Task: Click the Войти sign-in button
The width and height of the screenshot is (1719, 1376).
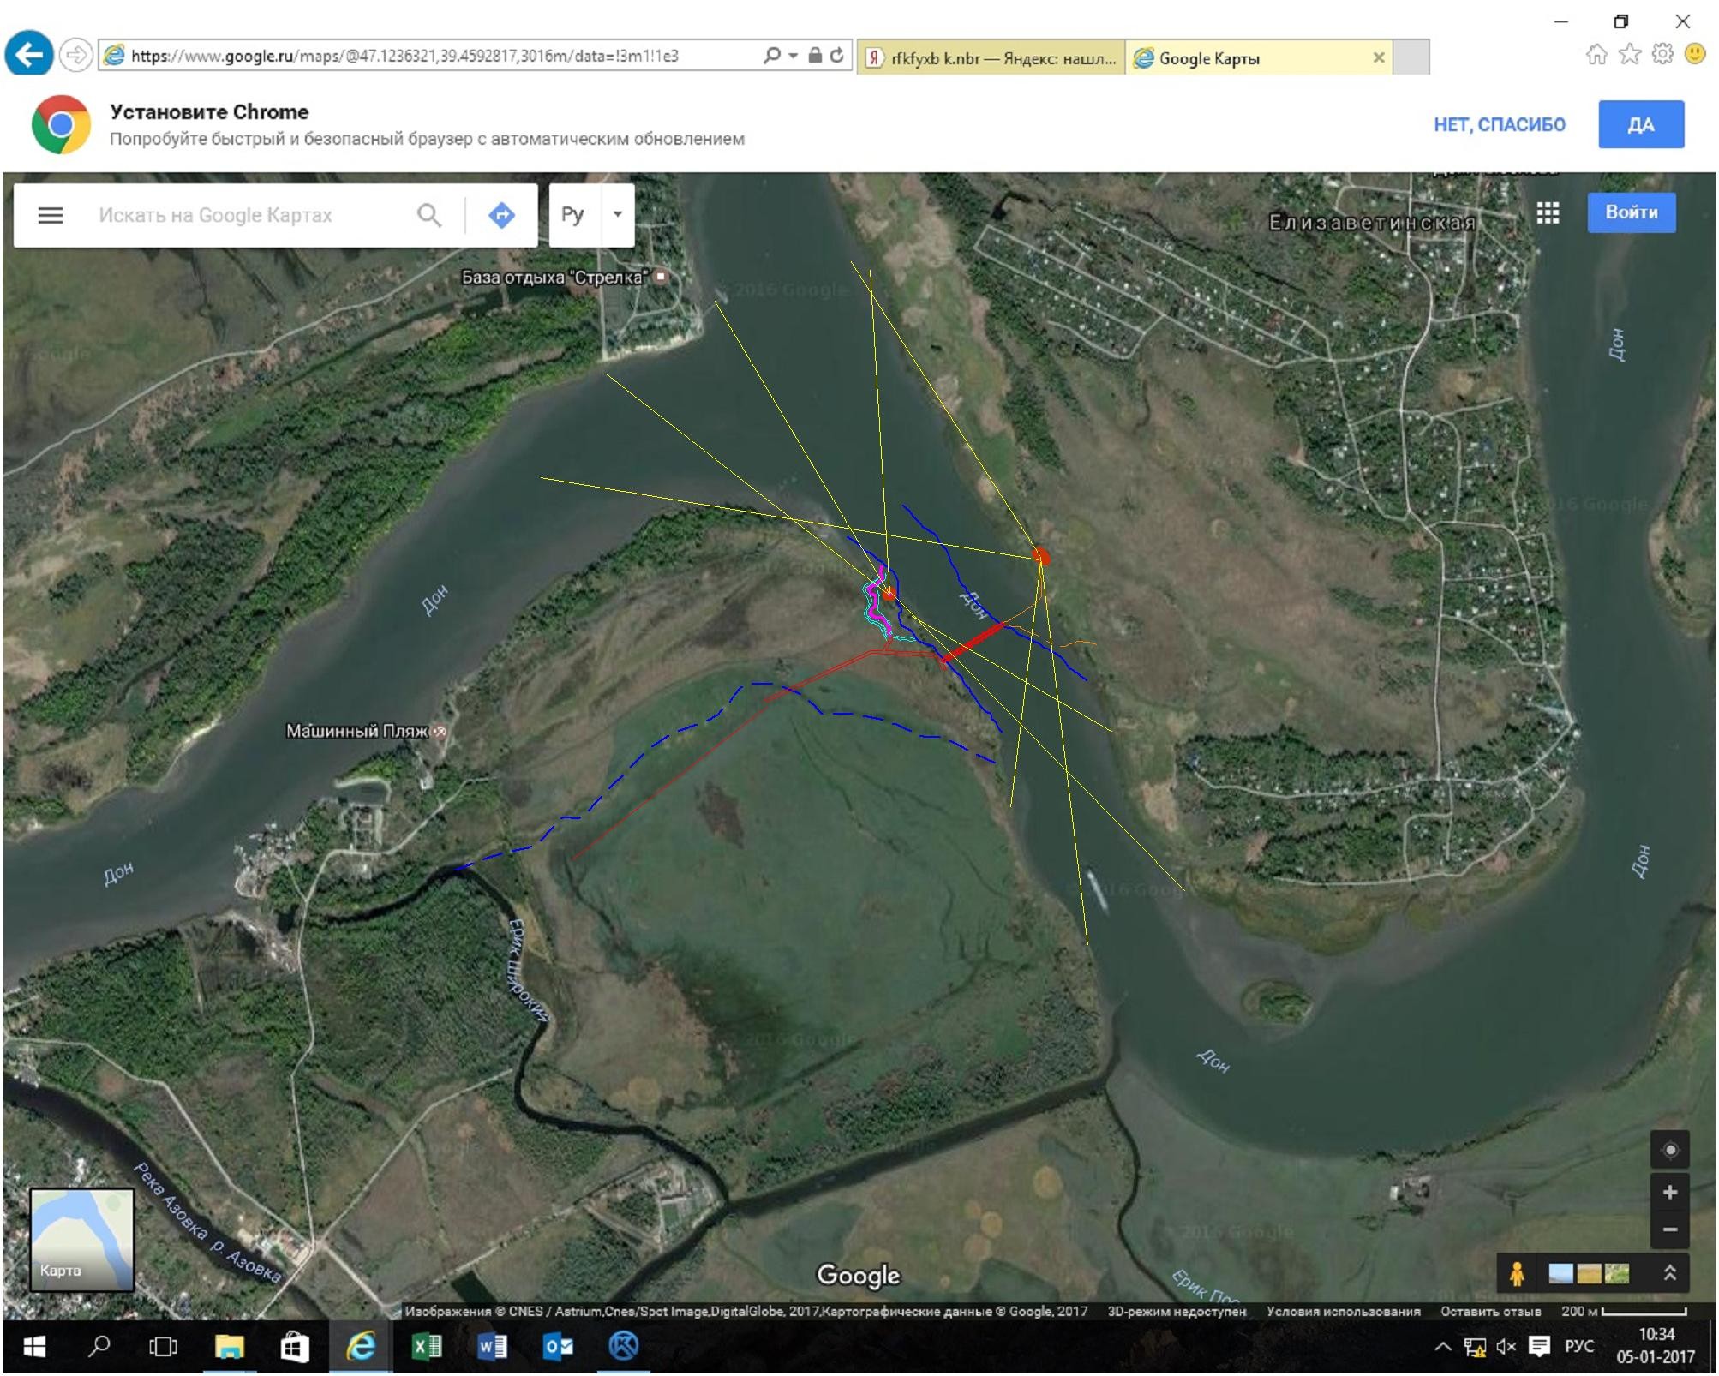Action: click(x=1631, y=212)
